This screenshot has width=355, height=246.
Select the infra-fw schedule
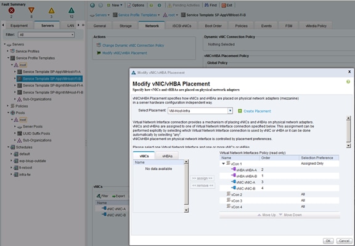click(25, 175)
